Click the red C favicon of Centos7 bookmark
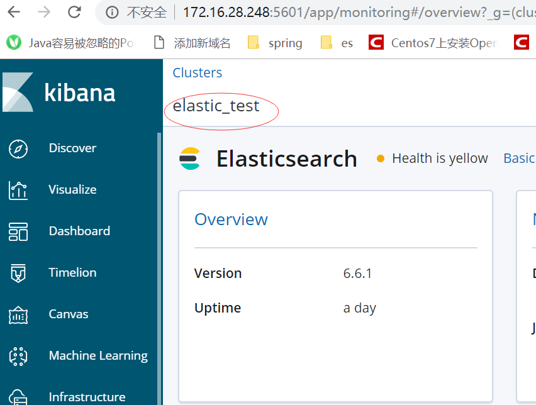 click(376, 42)
